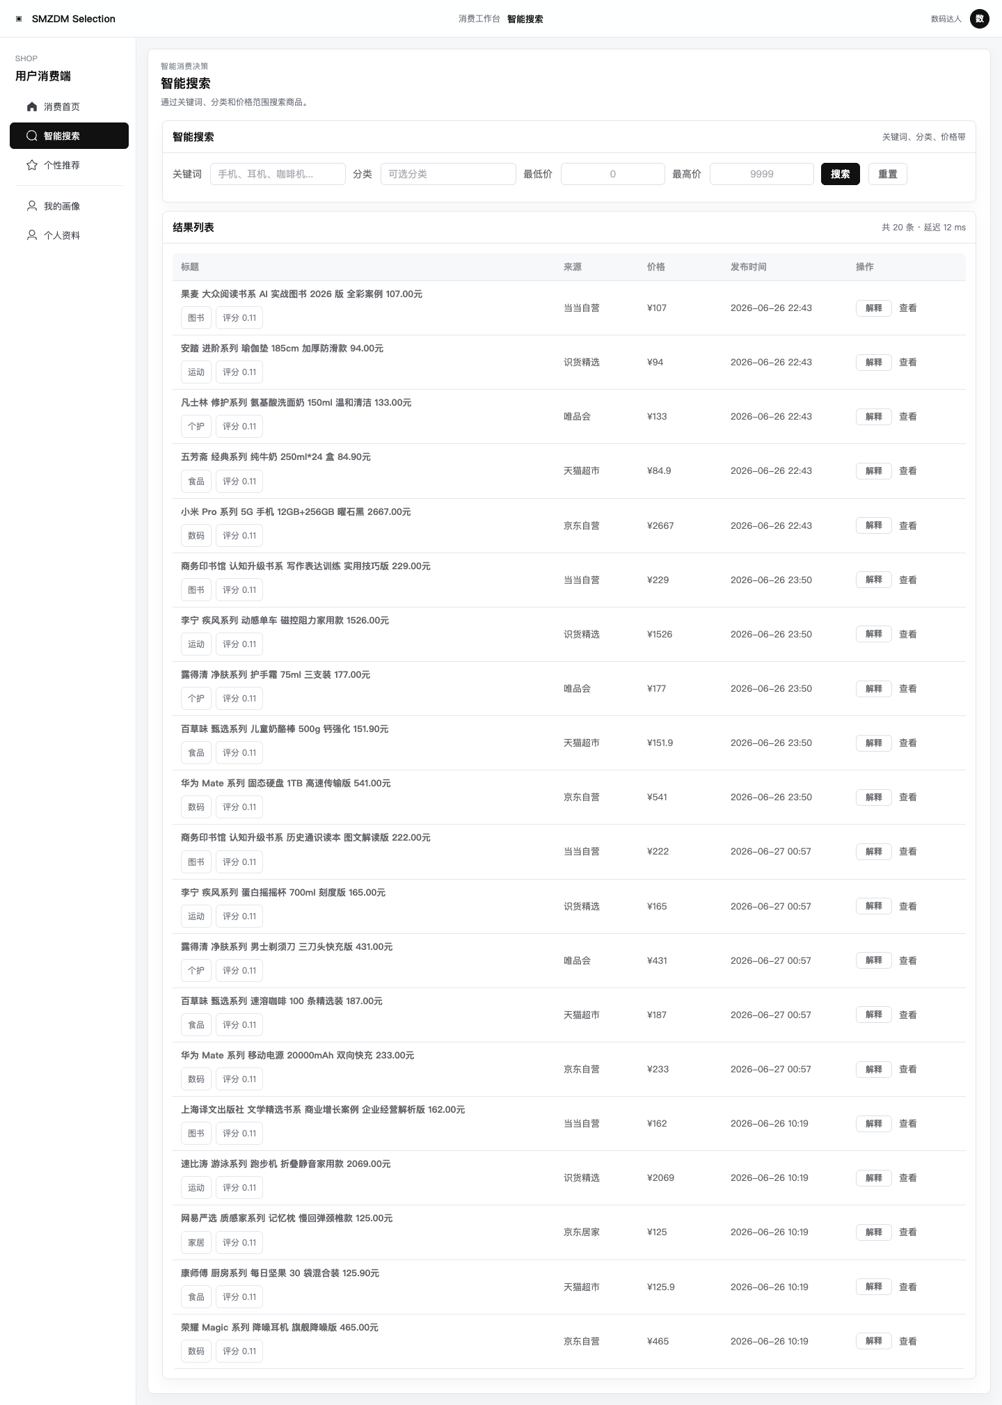Viewport: 1002px width, 1405px height.
Task: Click 解释 for the 果麦 AI 实战图书 row
Action: [874, 308]
